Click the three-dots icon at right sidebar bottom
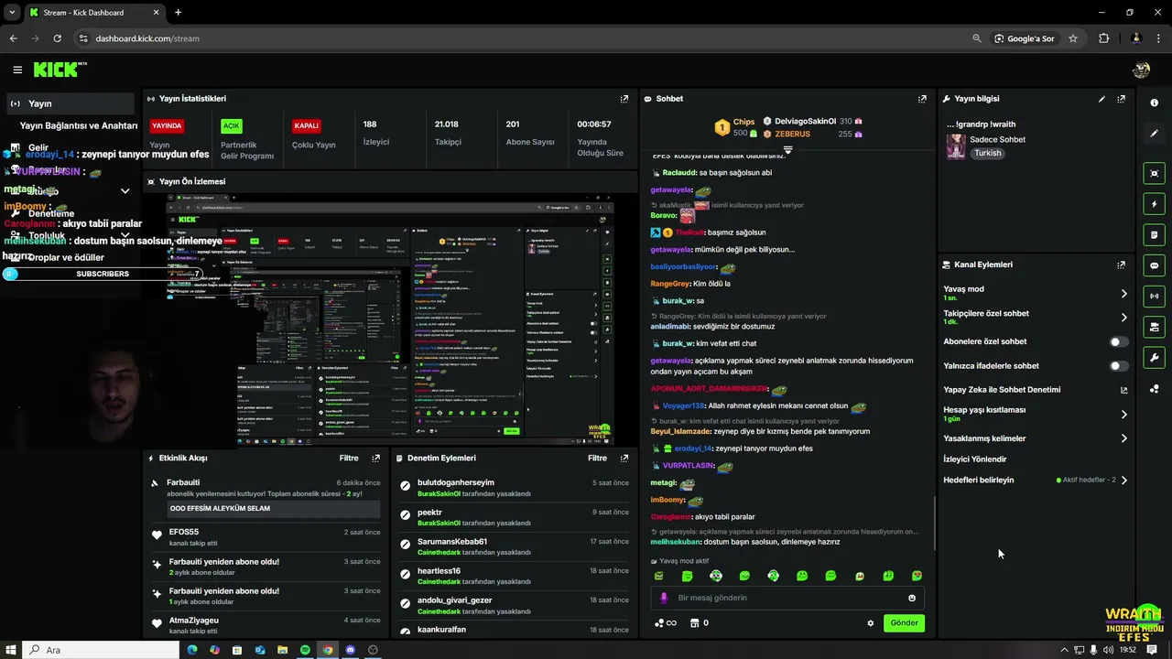 1154,389
